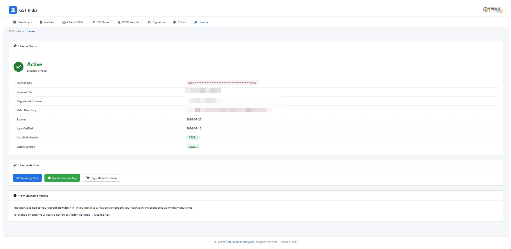This screenshot has width=511, height=249.
Task: Open the Colors tab
Action: click(x=180, y=22)
